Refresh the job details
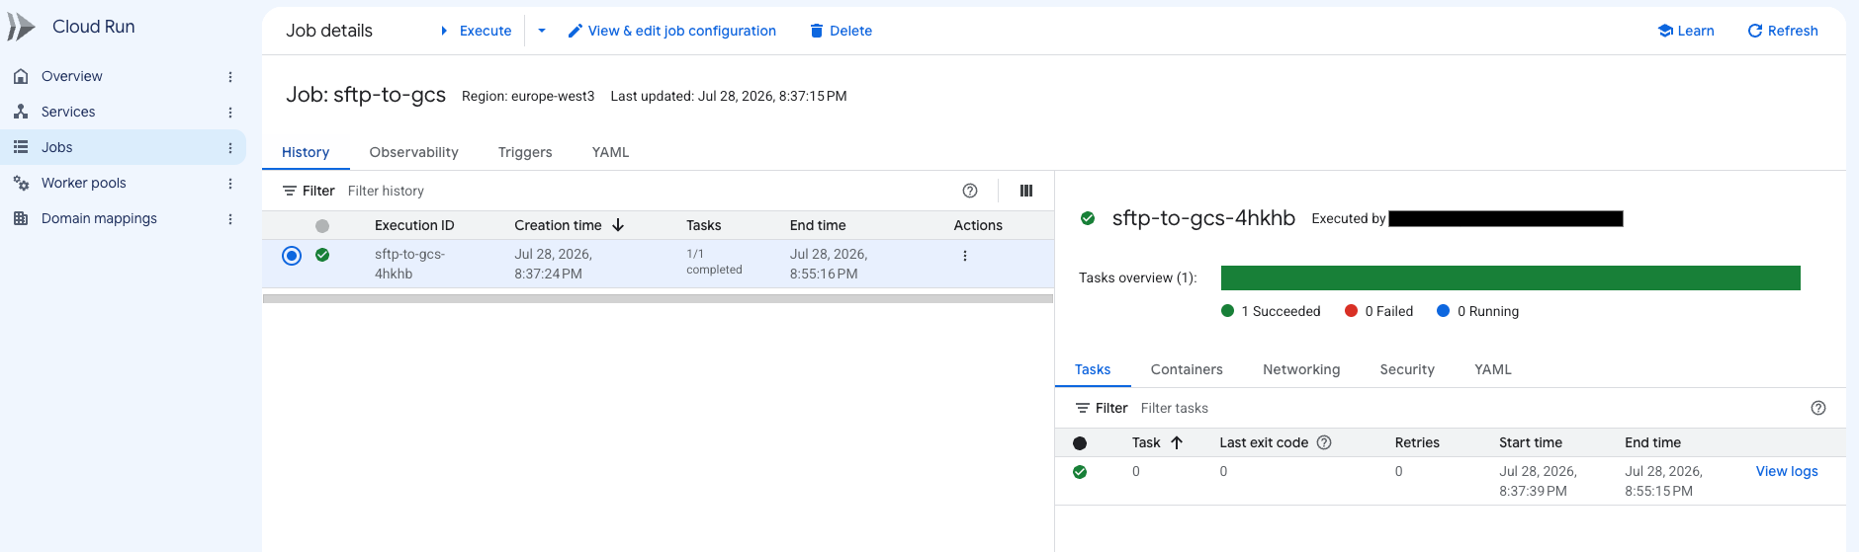1859x552 pixels. pos(1783,31)
